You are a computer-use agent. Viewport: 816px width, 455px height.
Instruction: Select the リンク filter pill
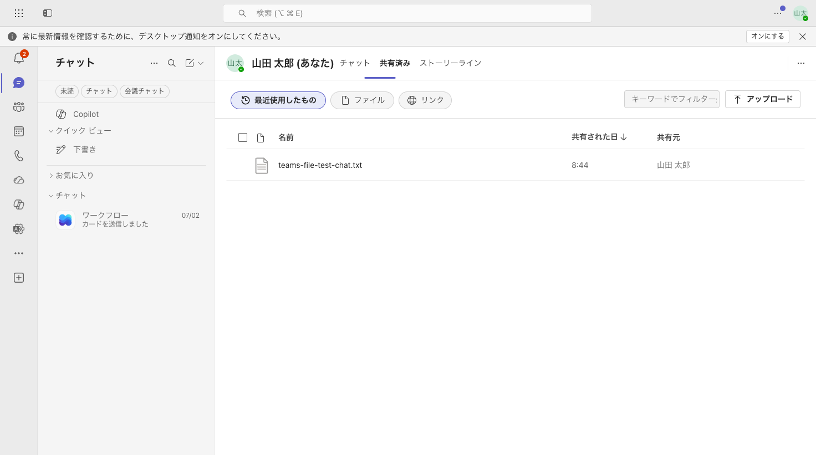pyautogui.click(x=425, y=100)
